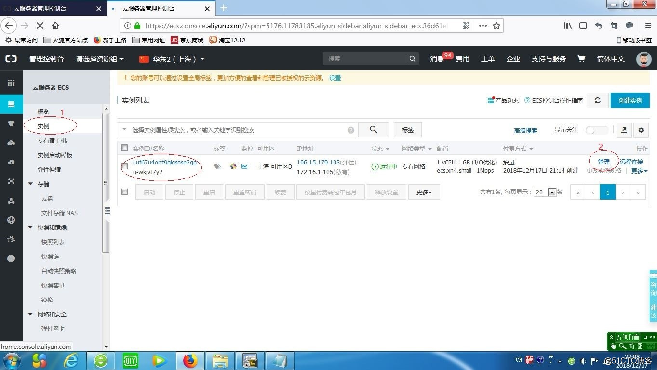The width and height of the screenshot is (657, 370).
Task: Refresh the instance list
Action: point(598,100)
